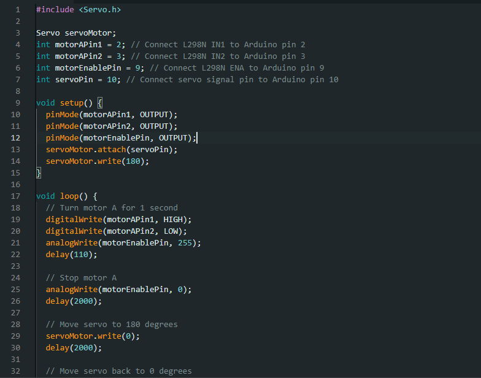The image size is (481, 378).
Task: Click line number 1 in the gutter
Action: 18,10
